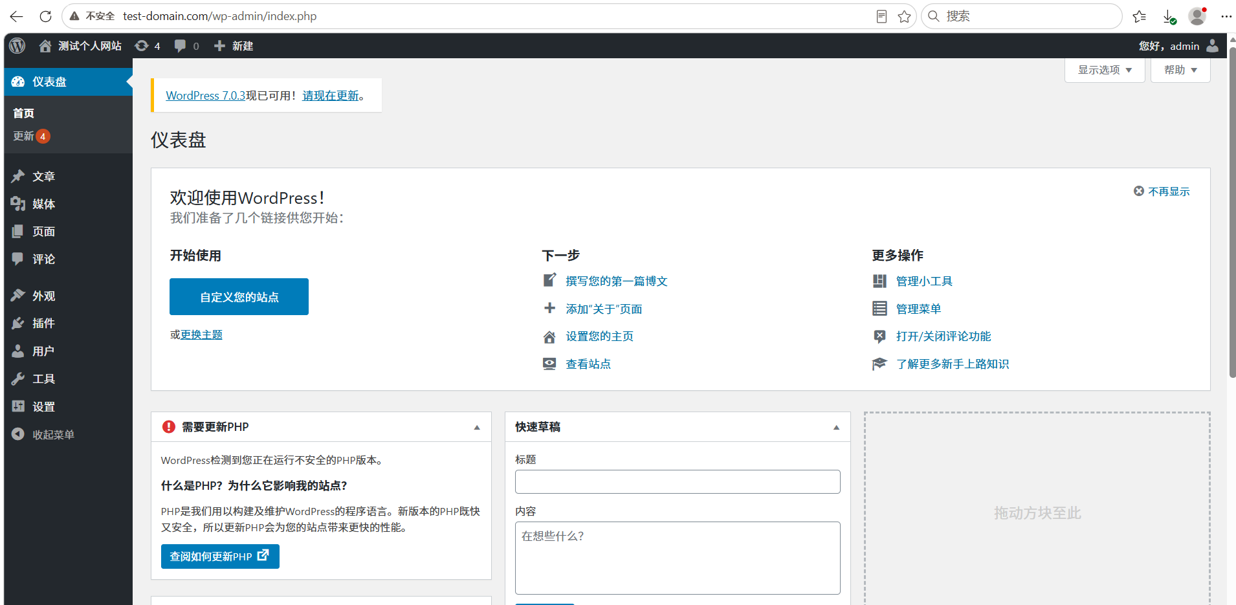
Task: Click the 新建 plus icon in admin bar
Action: (x=219, y=46)
